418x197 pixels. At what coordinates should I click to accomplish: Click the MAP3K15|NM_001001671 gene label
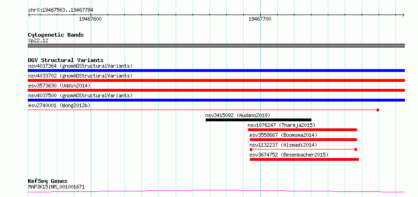pos(56,187)
